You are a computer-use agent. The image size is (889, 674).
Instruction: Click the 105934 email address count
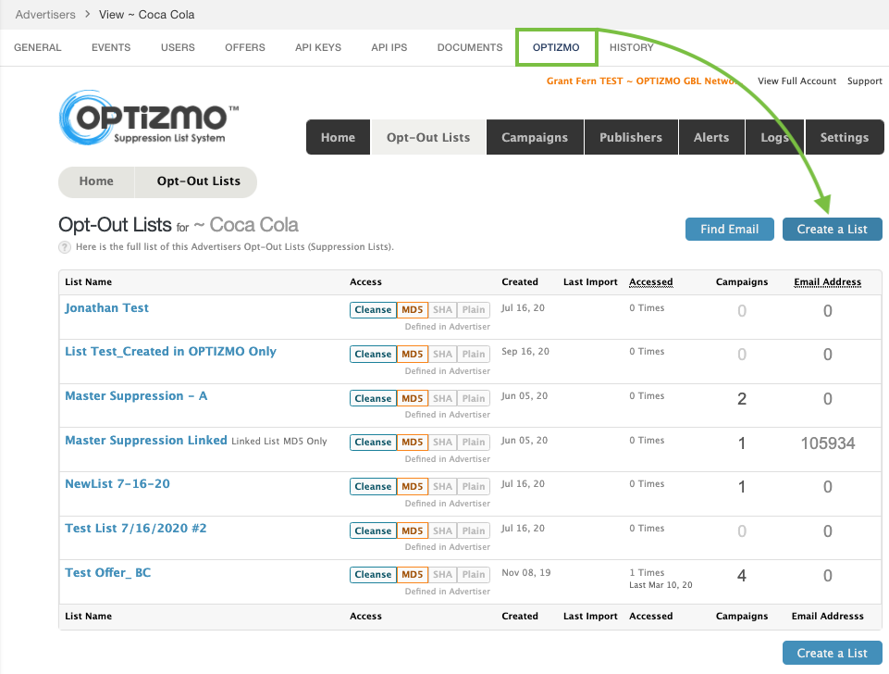[x=828, y=443]
